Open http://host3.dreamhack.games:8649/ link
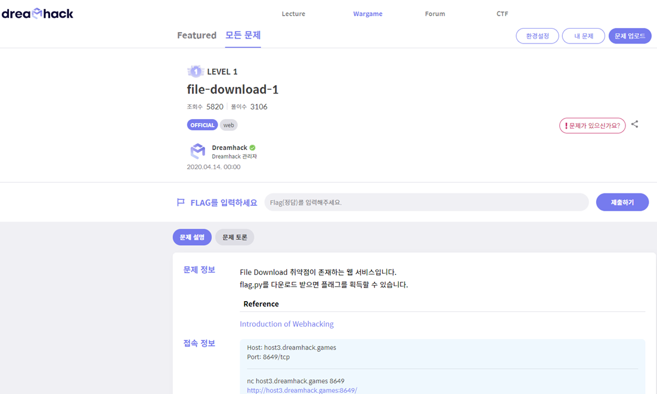Screen dimensions: 657x394 click(x=302, y=390)
